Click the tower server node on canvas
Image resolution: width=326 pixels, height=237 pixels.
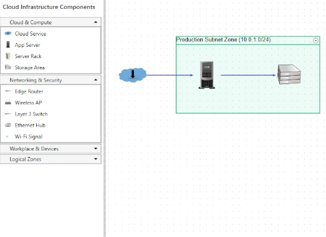coord(207,75)
